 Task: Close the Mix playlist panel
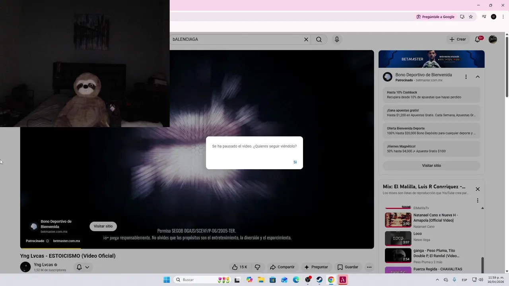click(x=478, y=189)
